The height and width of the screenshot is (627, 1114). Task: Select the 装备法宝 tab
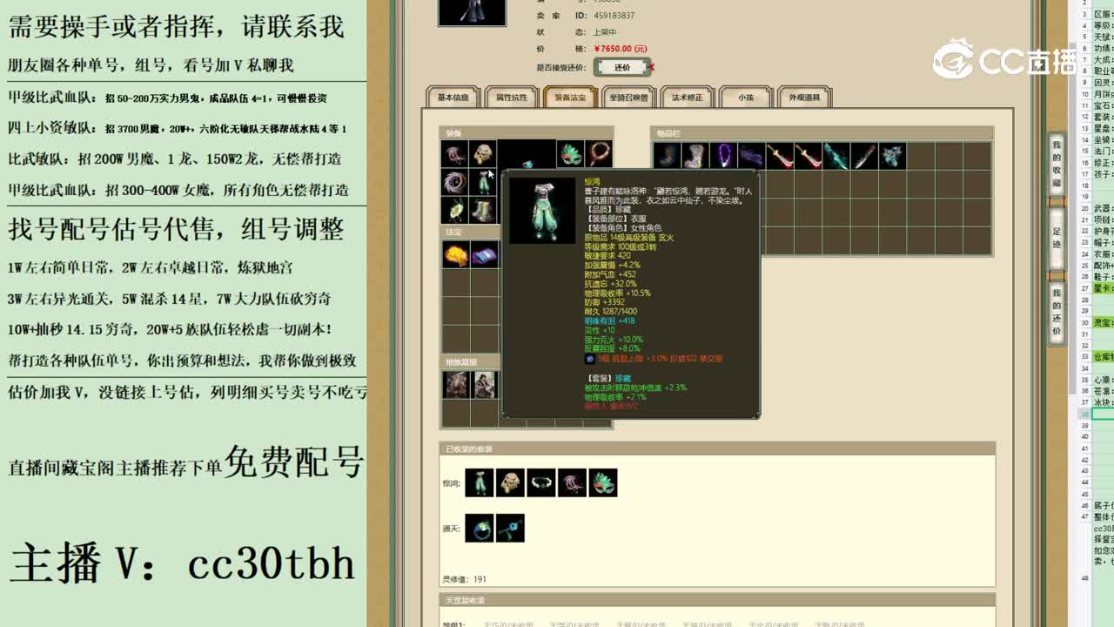click(570, 98)
